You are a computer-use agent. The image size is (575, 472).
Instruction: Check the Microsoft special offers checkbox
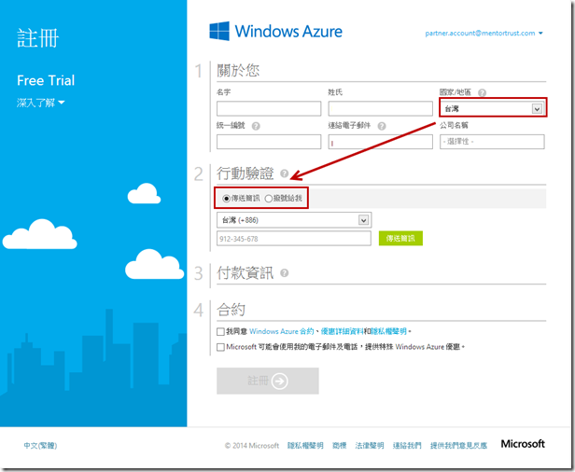point(220,347)
